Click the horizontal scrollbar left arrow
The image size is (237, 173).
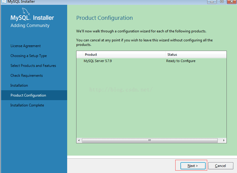point(79,141)
